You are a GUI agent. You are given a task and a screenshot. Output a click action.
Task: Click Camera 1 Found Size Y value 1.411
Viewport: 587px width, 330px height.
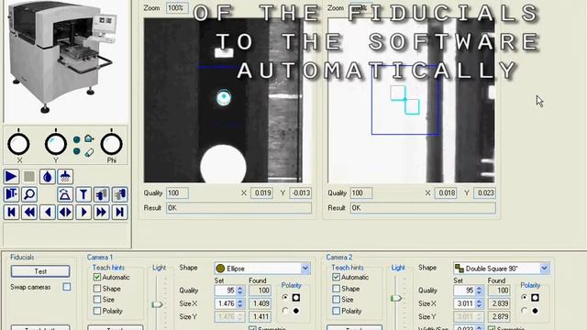tap(260, 316)
